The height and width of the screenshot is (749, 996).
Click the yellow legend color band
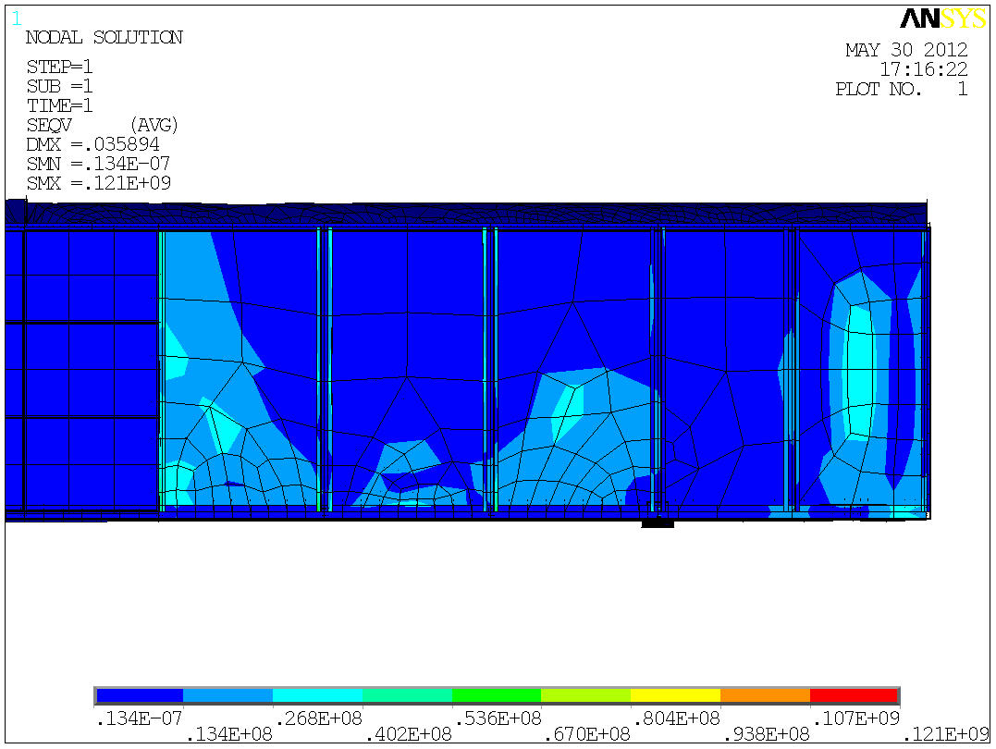point(675,695)
